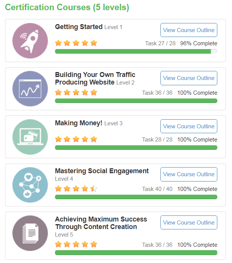Click the half-filled fifth star on Social Engagement

pyautogui.click(x=94, y=189)
